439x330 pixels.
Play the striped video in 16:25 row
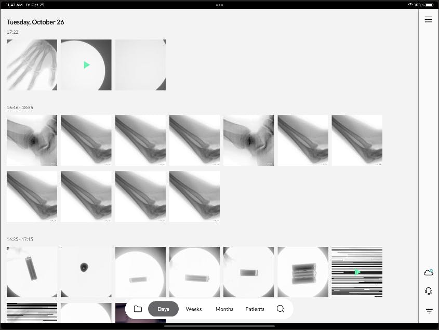357,272
